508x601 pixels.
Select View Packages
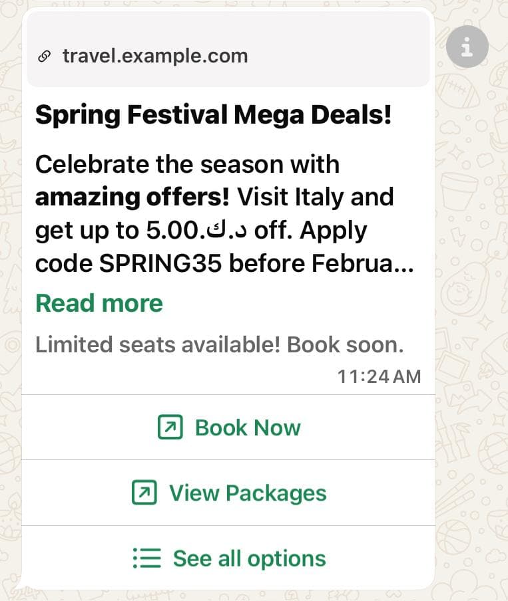click(x=228, y=493)
